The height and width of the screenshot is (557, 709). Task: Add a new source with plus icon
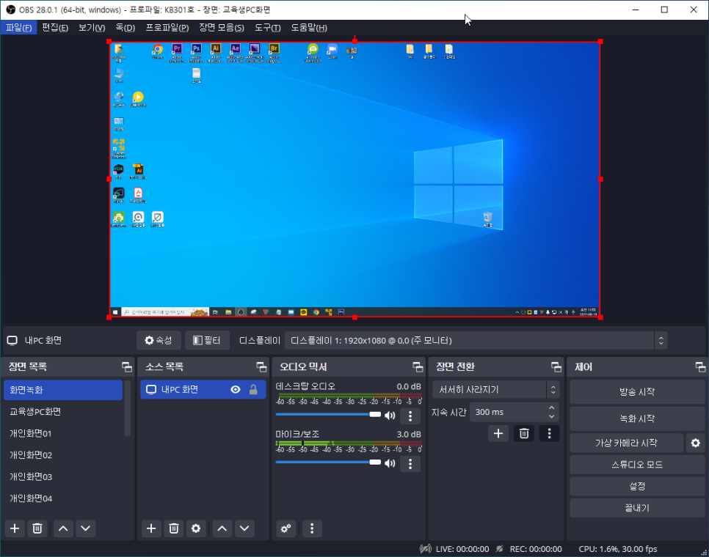pos(151,528)
